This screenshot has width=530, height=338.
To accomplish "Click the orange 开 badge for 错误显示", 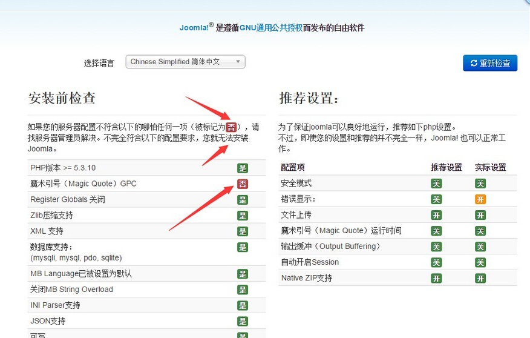I will (x=480, y=199).
